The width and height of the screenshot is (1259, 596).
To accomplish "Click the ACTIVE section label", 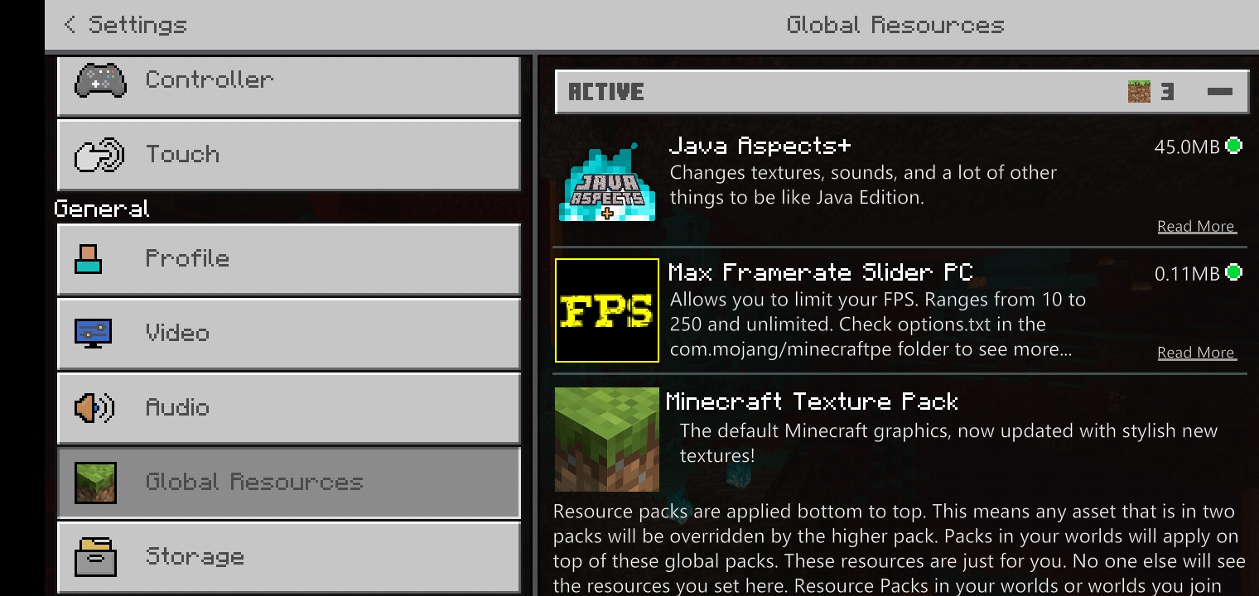I will 606,92.
